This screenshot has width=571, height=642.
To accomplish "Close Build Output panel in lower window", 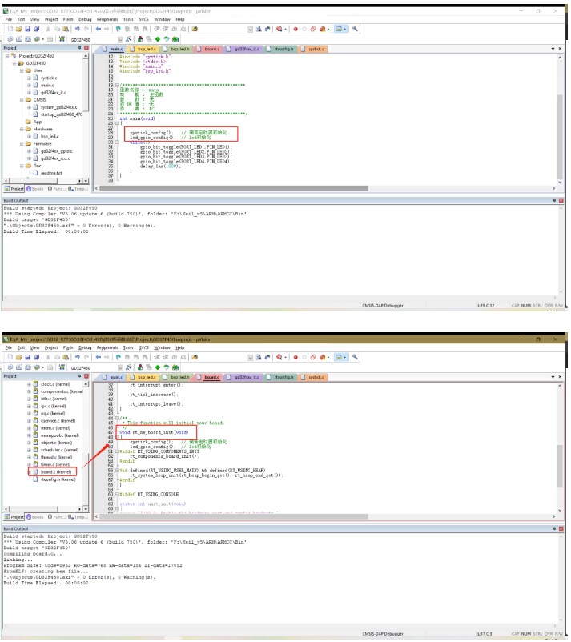I will point(561,529).
